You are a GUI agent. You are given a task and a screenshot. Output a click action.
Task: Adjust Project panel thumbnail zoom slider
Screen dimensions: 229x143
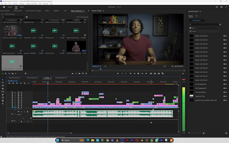pyautogui.click(x=19, y=74)
